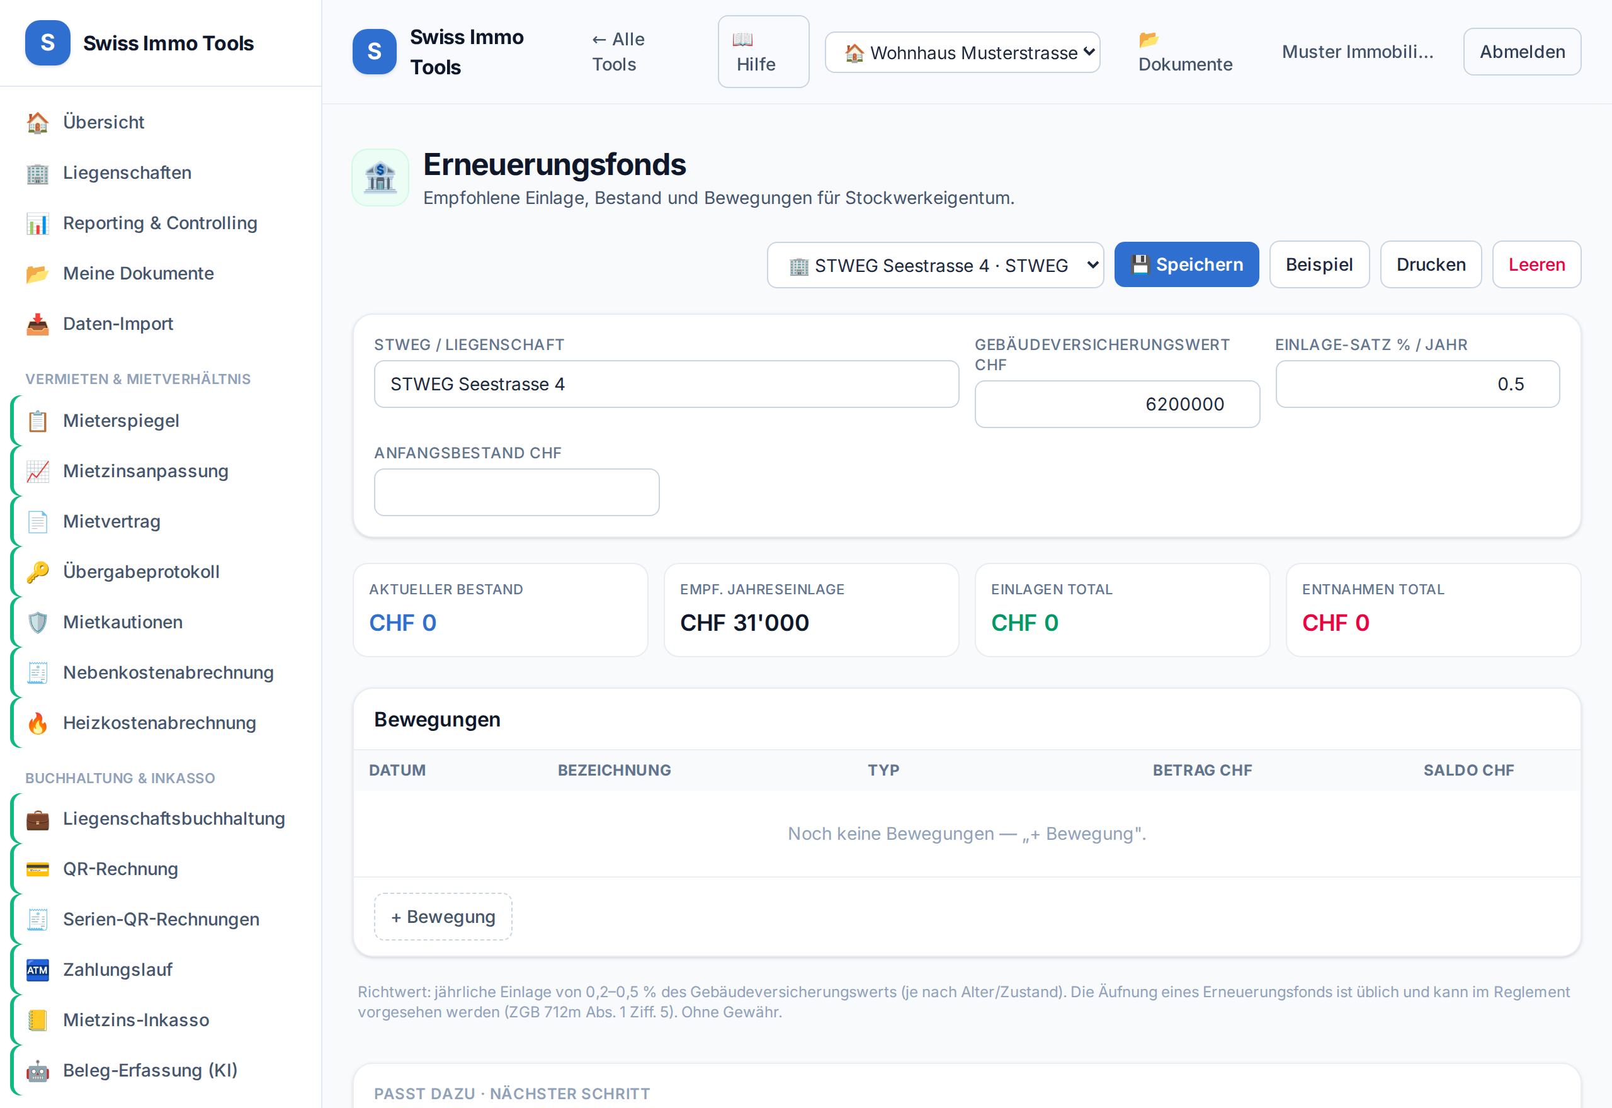1612x1108 pixels.
Task: Open the Hilfe button
Action: coord(763,52)
